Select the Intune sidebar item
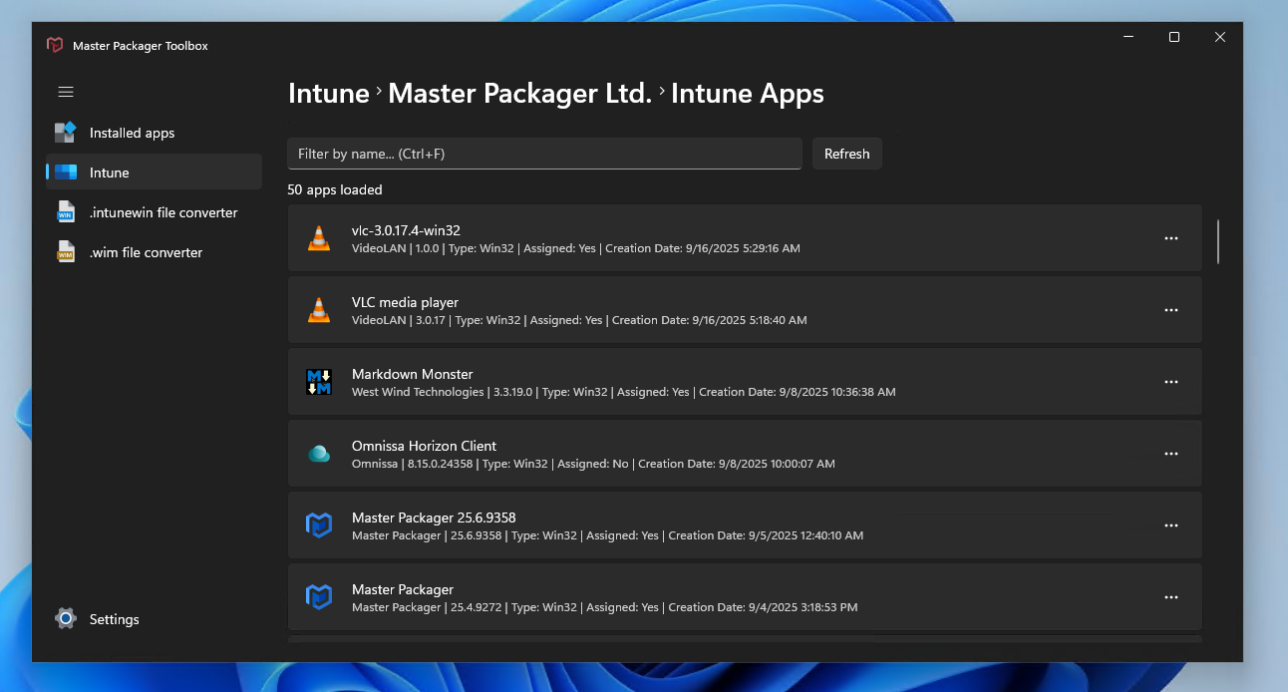 154,173
